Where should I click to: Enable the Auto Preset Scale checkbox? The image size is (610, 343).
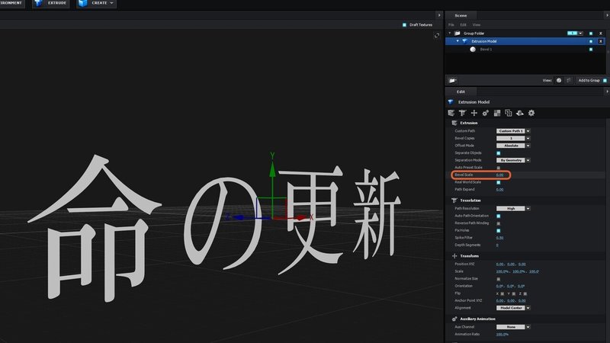click(499, 168)
